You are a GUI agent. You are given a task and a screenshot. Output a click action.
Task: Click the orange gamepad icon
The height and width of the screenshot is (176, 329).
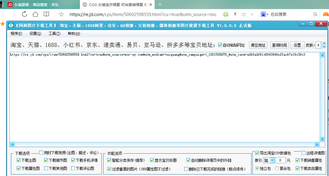[326, 14]
